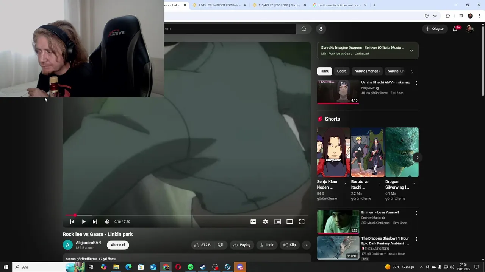Select the Gaara filter chip
The height and width of the screenshot is (272, 485).
point(342,71)
